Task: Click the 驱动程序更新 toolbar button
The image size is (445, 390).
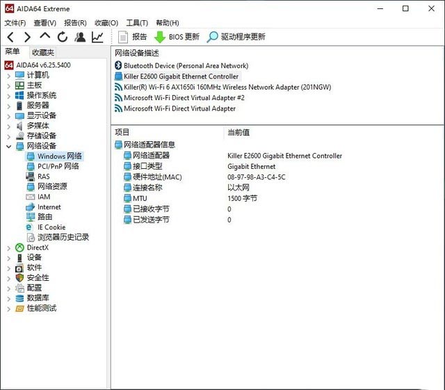Action: [236, 37]
